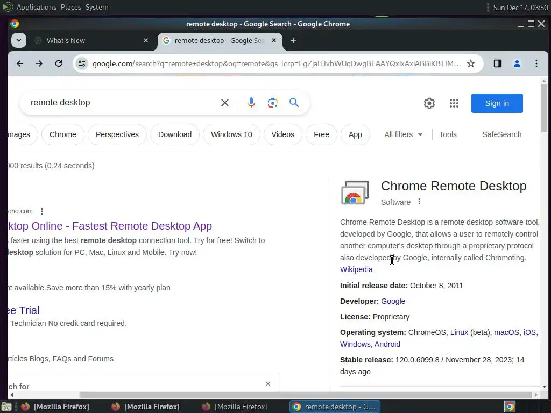
Task: Filter results by Perspectives
Action: pos(117,134)
